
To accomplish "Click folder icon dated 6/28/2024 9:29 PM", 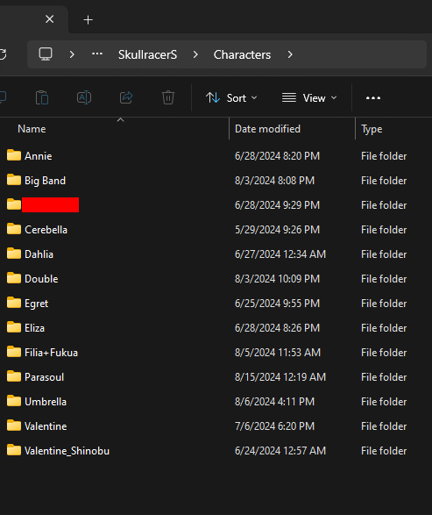I will (14, 204).
